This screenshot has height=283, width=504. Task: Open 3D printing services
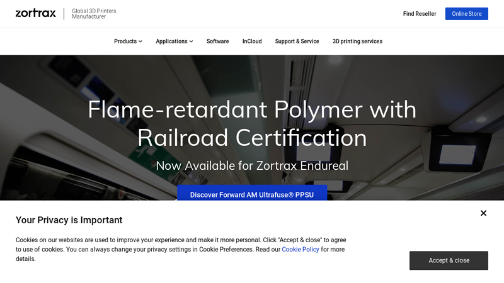tap(357, 42)
